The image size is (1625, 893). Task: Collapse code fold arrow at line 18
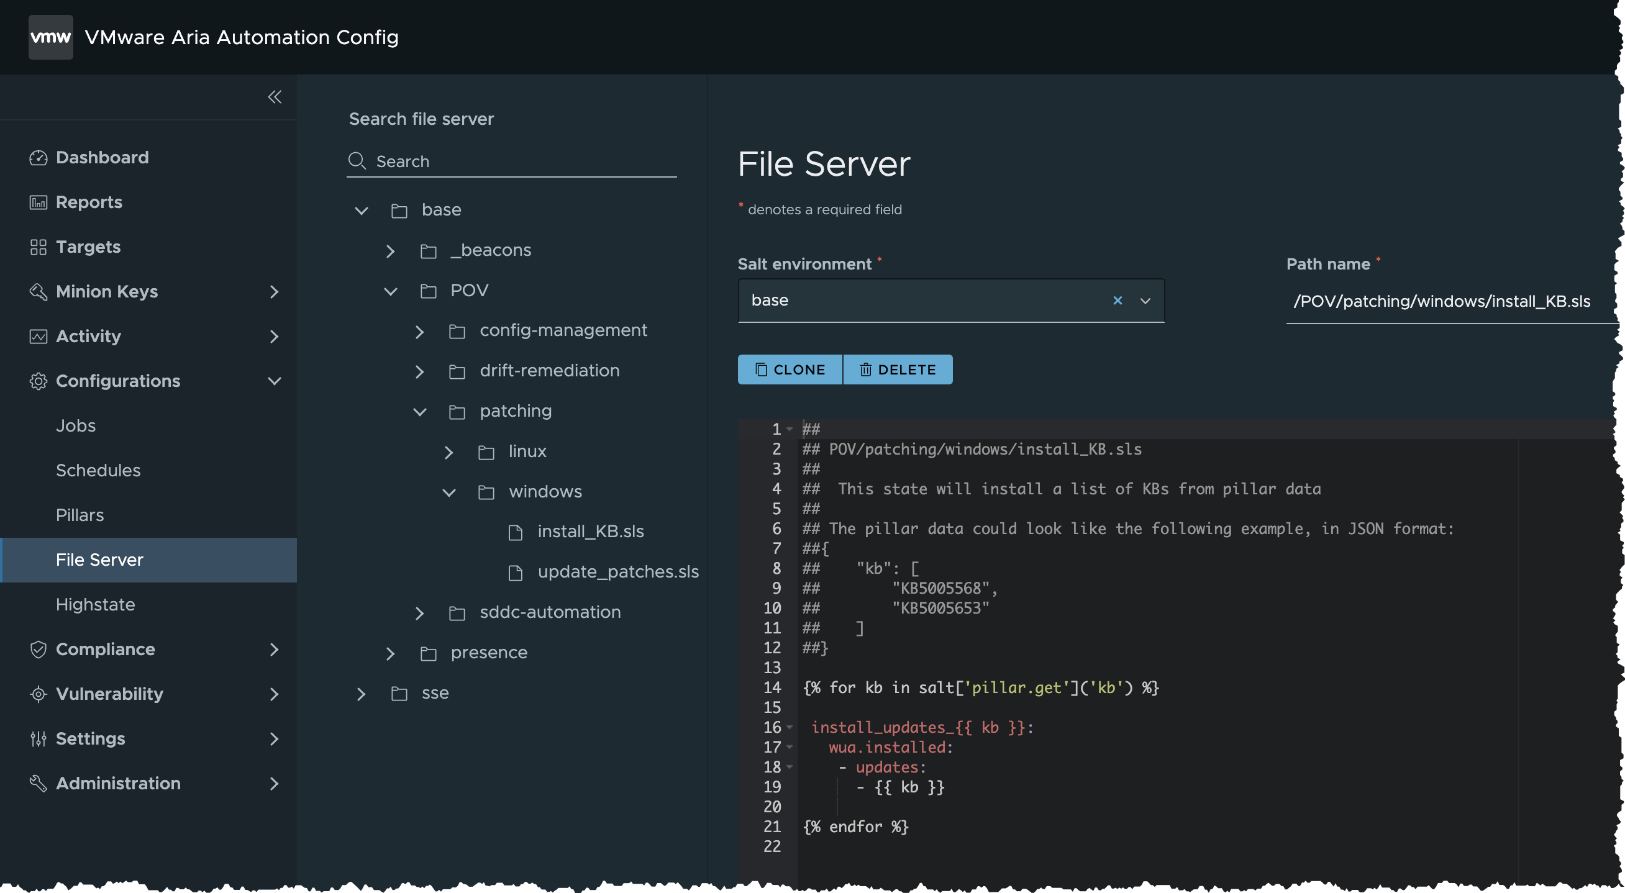pos(789,767)
